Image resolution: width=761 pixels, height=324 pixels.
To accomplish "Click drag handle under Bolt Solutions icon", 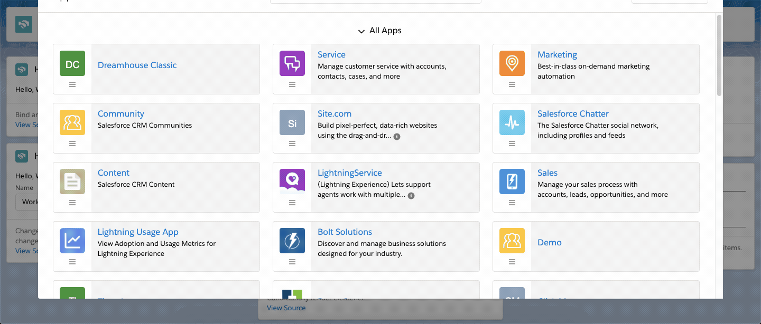I will [x=292, y=262].
